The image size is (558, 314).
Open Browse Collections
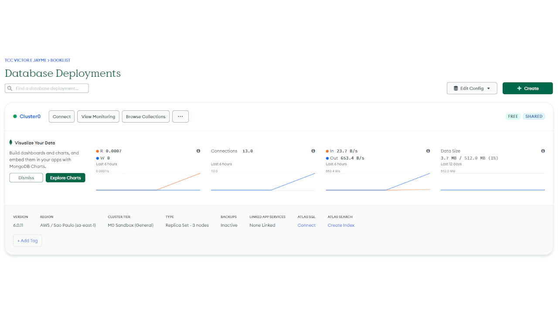tap(146, 116)
